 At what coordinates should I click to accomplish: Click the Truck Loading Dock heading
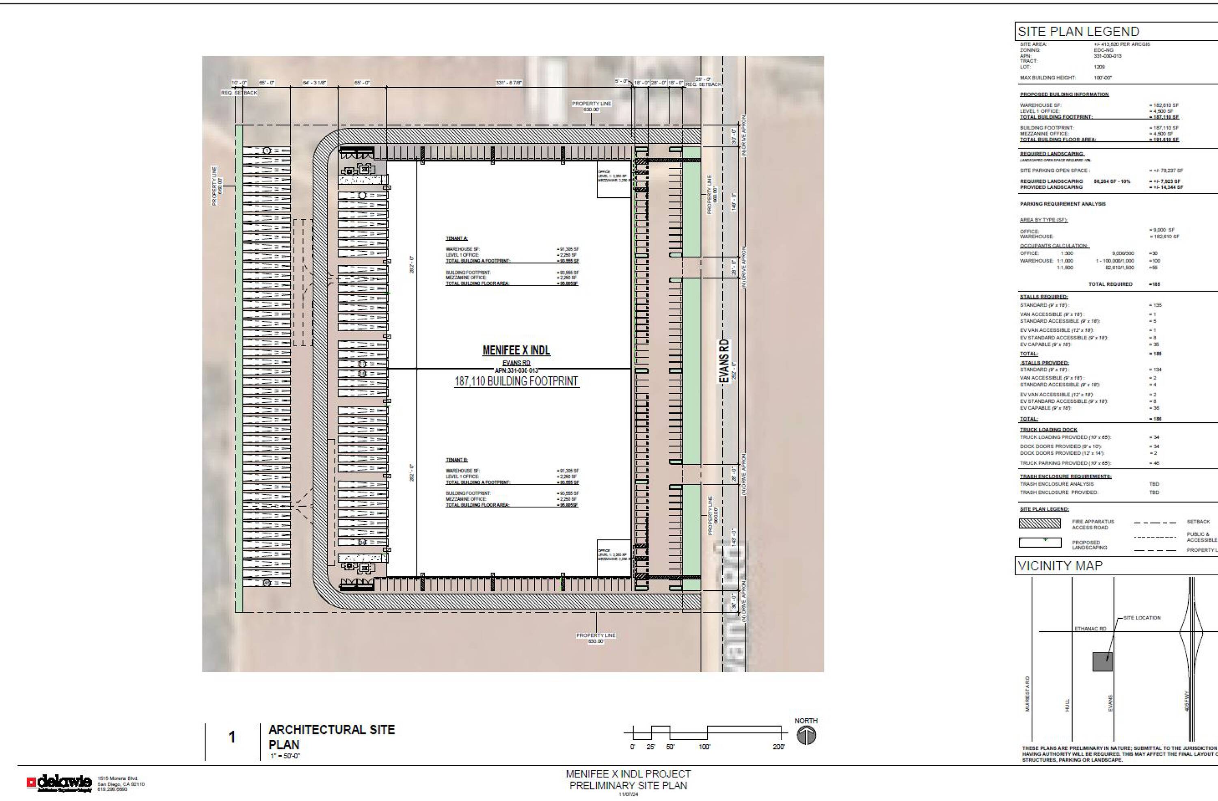click(1048, 430)
